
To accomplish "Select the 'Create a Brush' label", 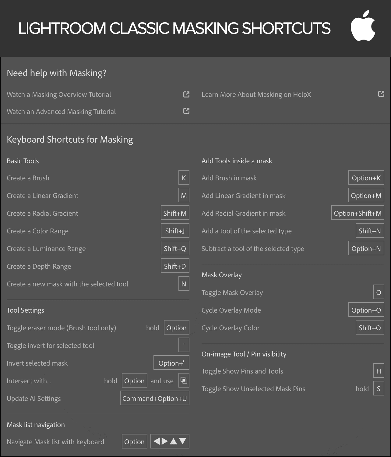I will point(28,178).
